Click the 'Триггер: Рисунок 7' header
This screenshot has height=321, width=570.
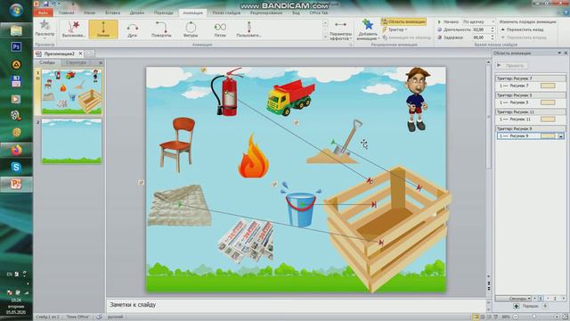(x=531, y=78)
